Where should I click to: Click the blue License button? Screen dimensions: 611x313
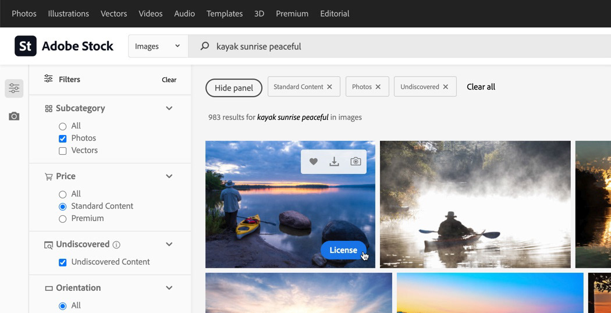(x=343, y=250)
